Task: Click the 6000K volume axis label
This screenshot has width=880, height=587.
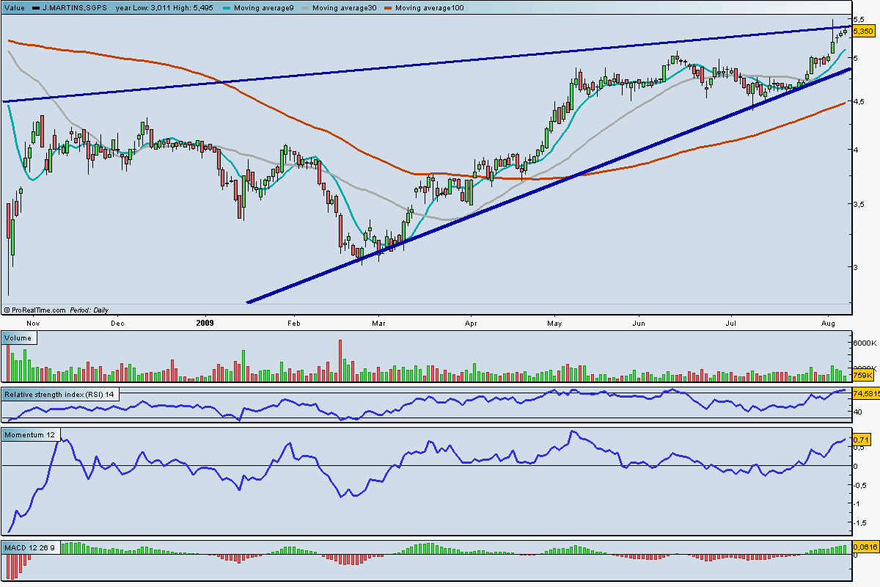Action: point(865,343)
